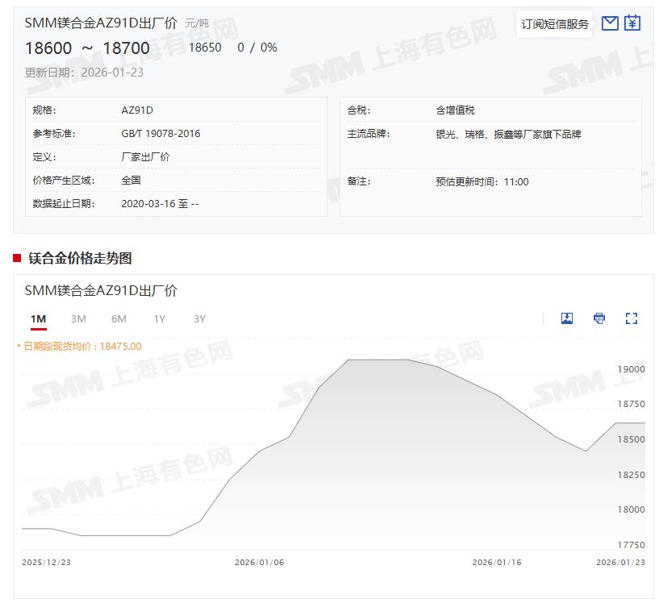The height and width of the screenshot is (603, 659).
Task: Click the 18000 y-axis label
Action: coord(631,509)
